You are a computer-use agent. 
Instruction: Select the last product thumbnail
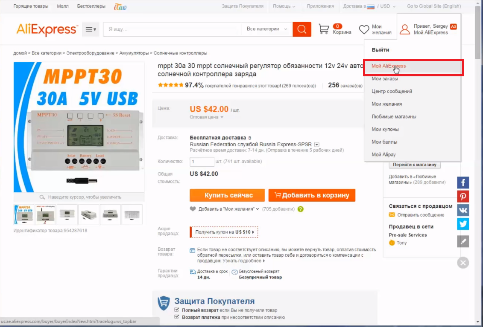pyautogui.click(x=132, y=214)
